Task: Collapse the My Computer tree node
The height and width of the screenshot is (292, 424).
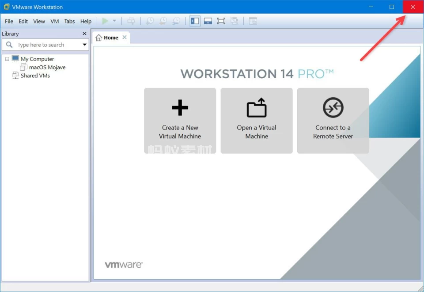Action: click(7, 59)
